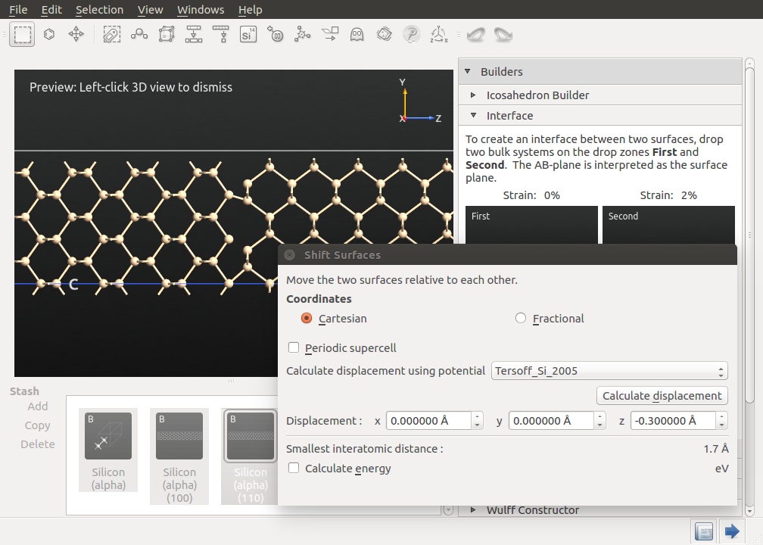Click the stash Add button

38,406
